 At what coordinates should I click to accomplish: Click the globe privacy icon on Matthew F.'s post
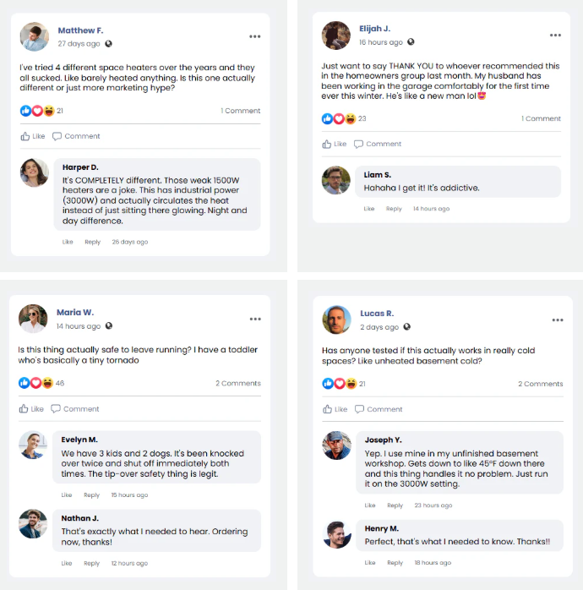108,44
